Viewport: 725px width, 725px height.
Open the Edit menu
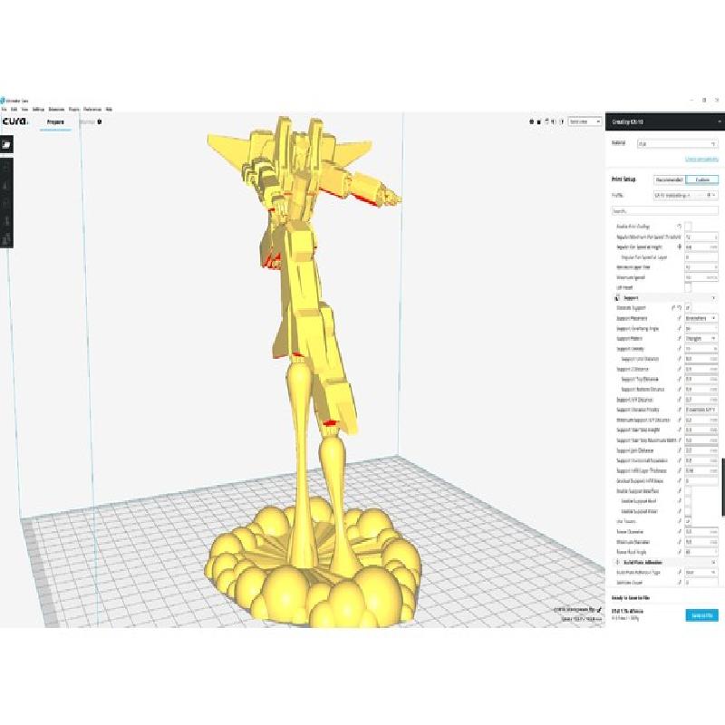point(14,110)
